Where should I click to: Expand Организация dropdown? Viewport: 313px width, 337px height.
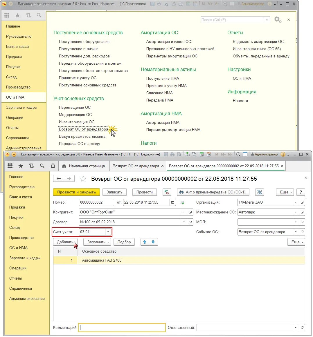coord(296,202)
